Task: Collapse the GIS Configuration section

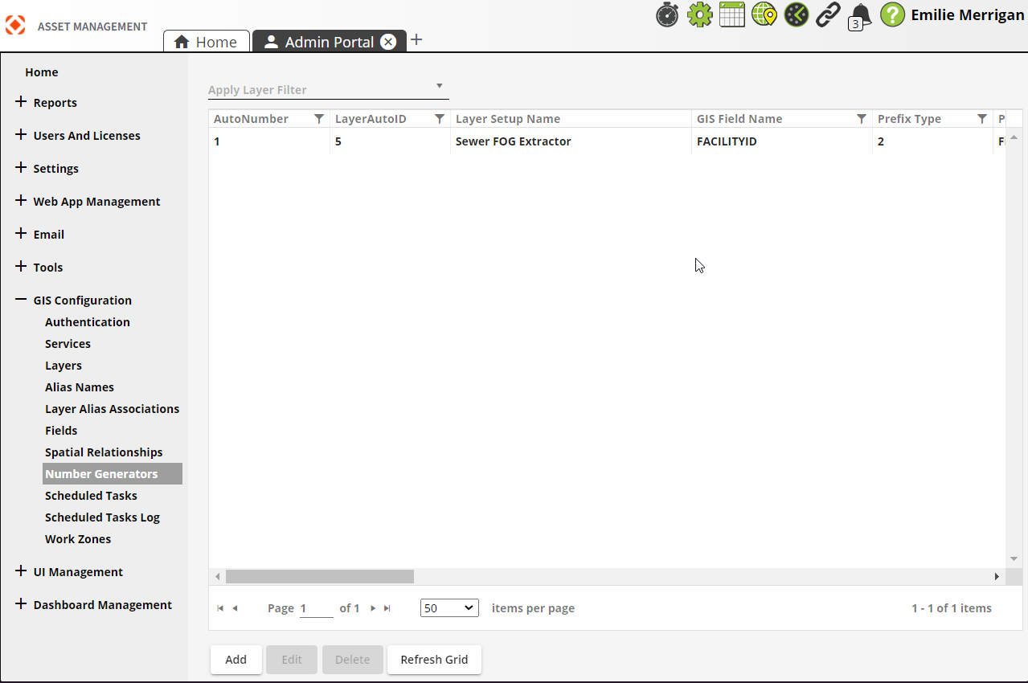Action: [x=21, y=300]
